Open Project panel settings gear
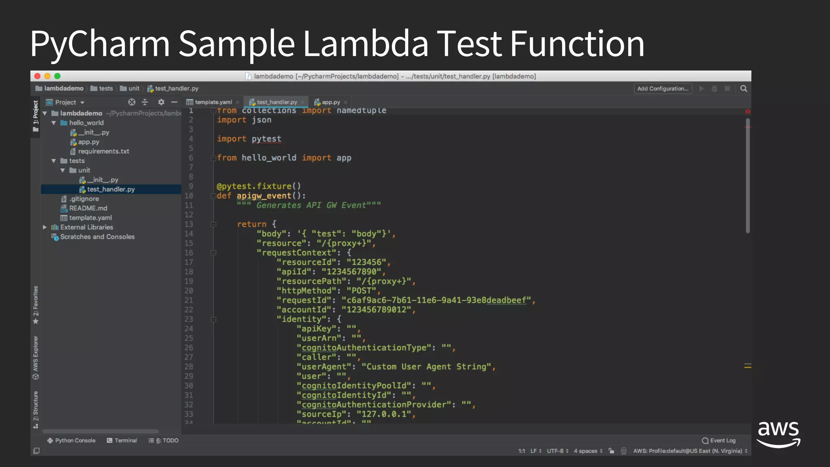This screenshot has width=830, height=467. coord(161,102)
